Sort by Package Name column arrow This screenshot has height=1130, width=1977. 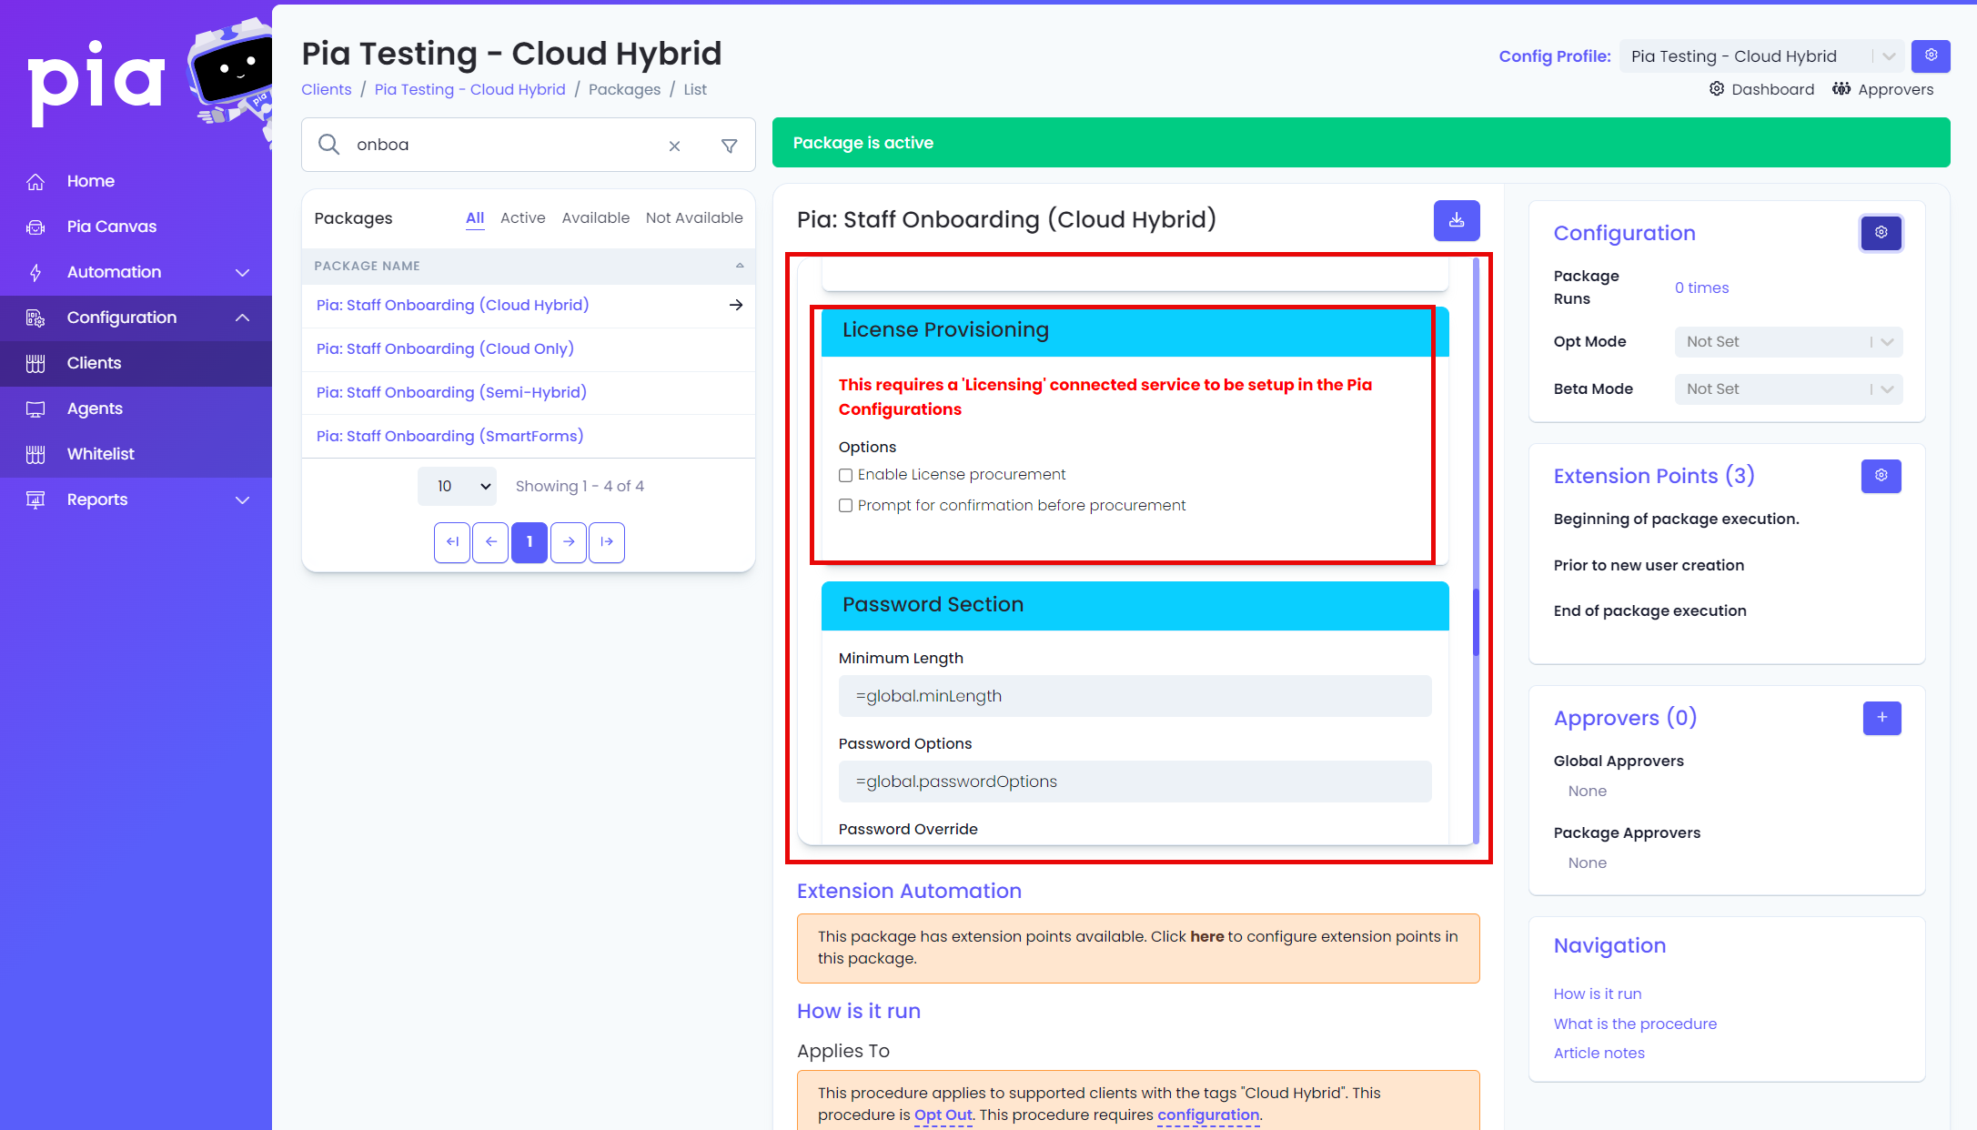(x=740, y=266)
